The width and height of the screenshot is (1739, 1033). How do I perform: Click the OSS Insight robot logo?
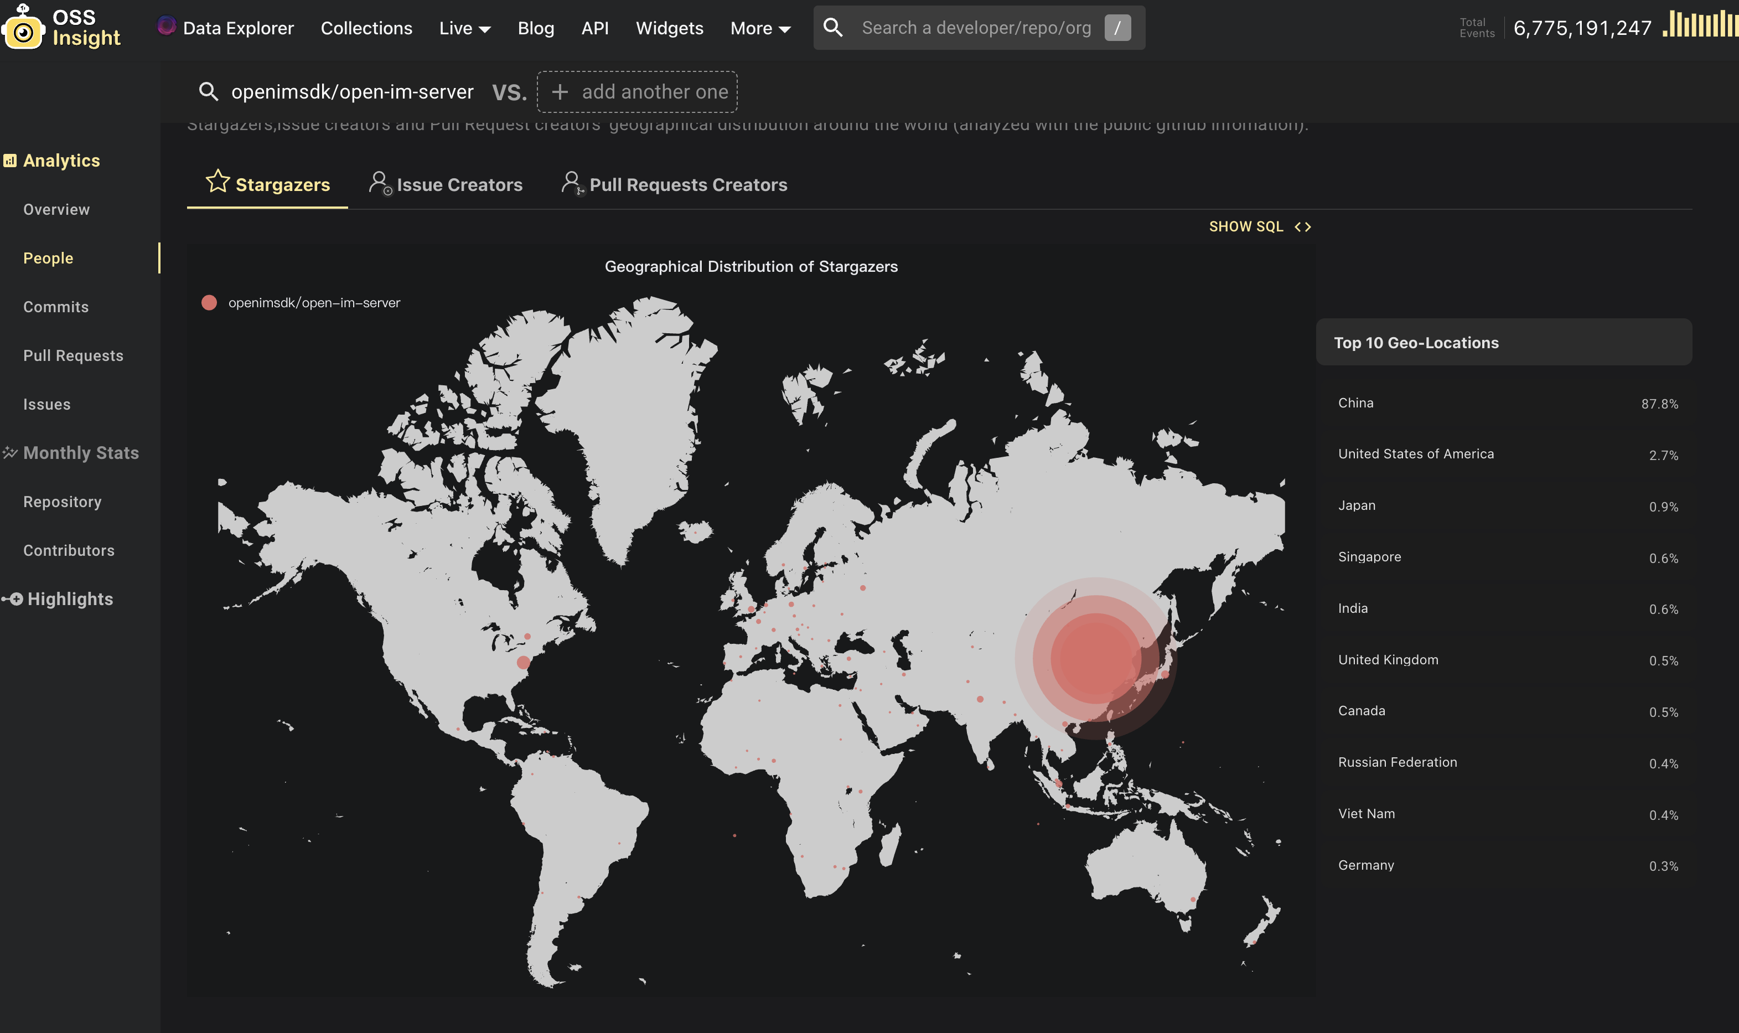pyautogui.click(x=23, y=29)
